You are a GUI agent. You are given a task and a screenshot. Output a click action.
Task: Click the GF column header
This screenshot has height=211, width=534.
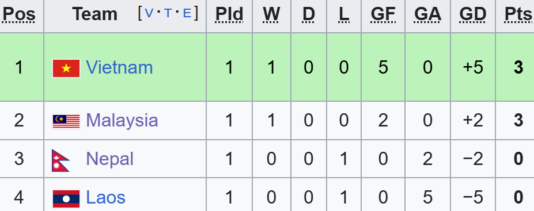[383, 14]
